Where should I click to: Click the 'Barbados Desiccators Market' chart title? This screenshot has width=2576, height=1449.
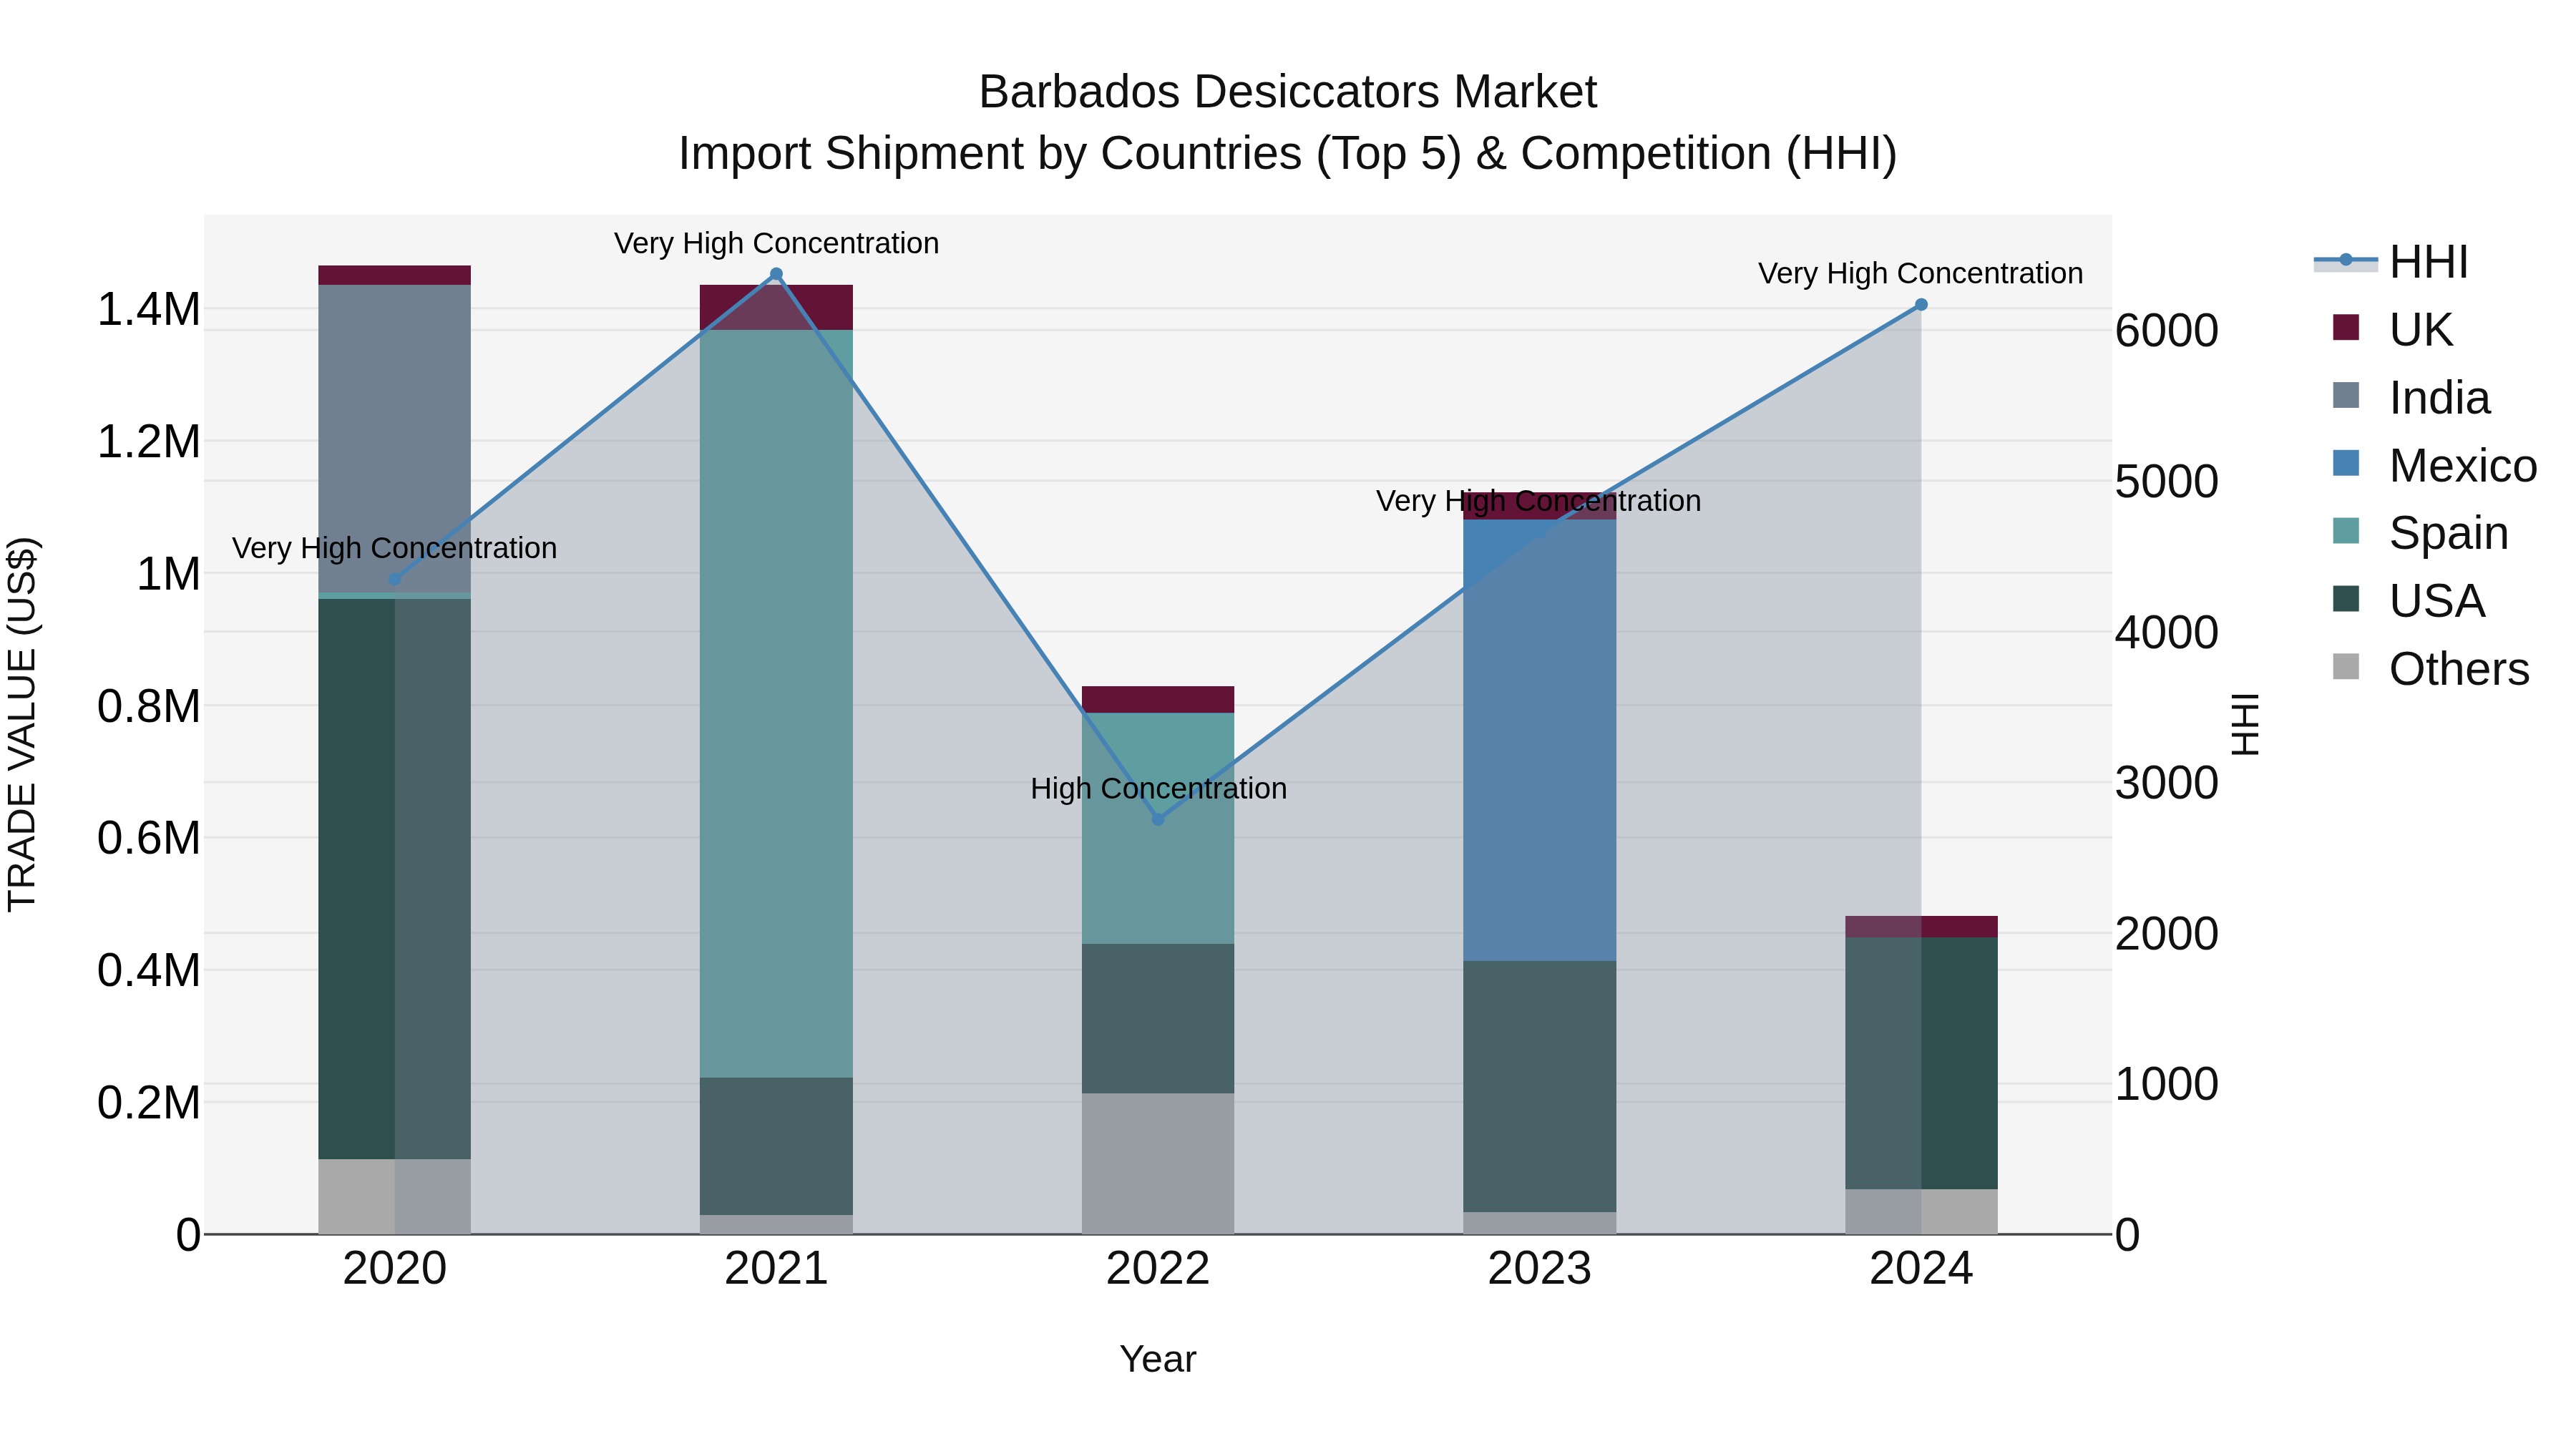coord(1288,92)
